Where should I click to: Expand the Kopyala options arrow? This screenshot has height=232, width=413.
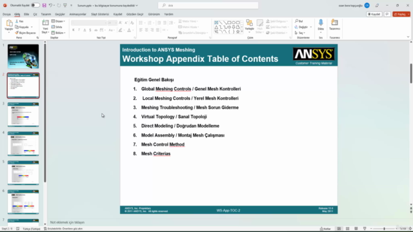click(32, 27)
